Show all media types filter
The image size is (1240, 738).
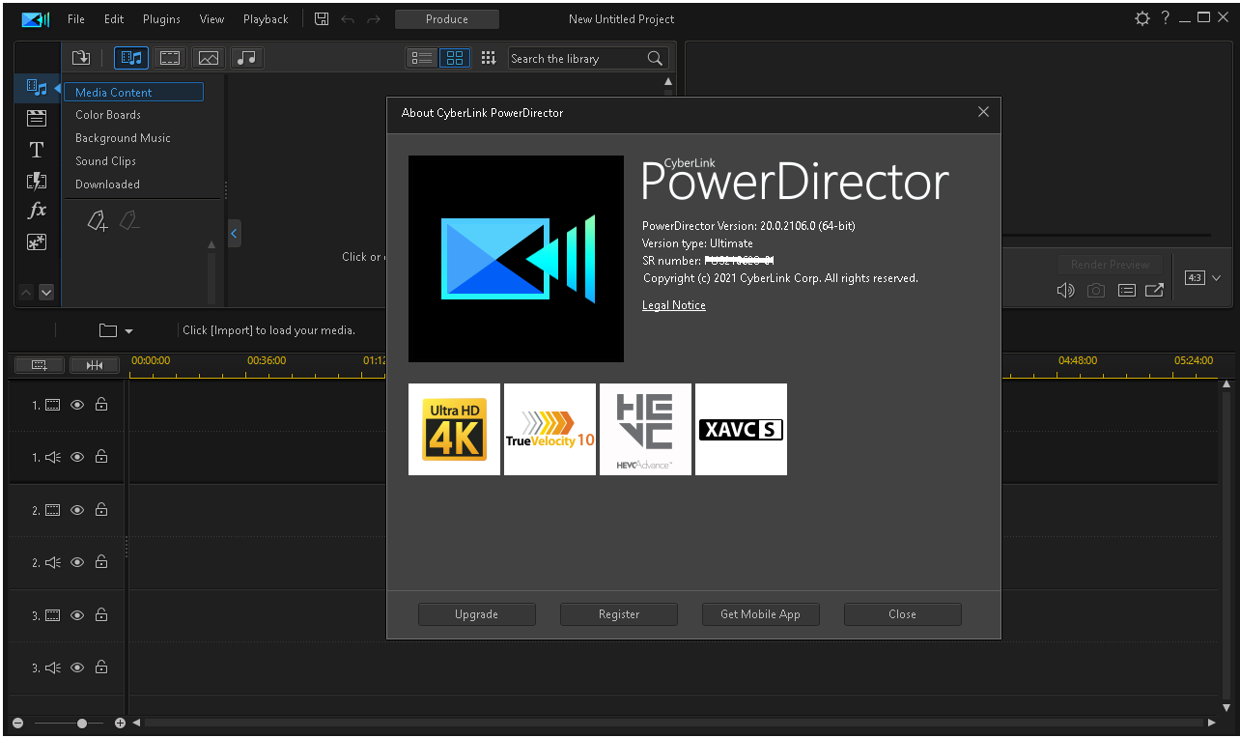click(131, 58)
